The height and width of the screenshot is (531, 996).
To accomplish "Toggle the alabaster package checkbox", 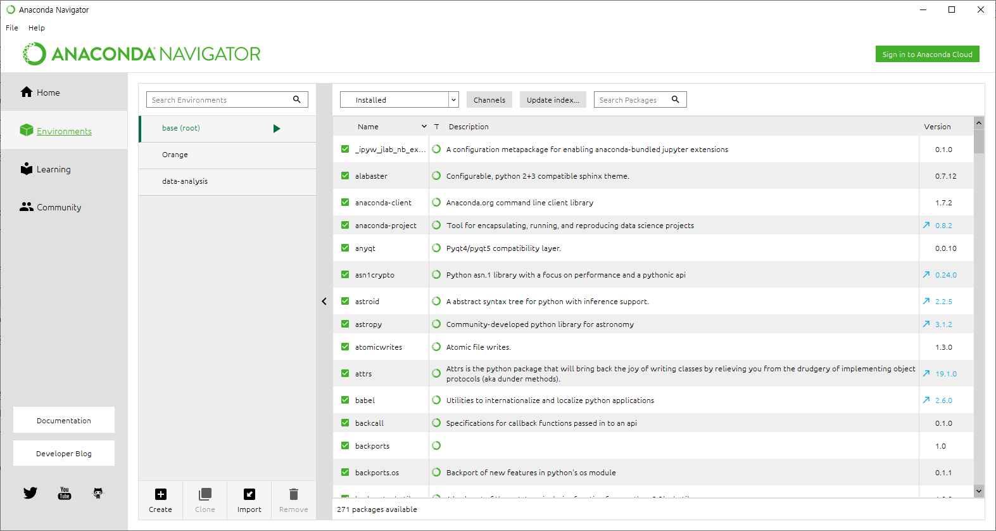I will coord(345,176).
